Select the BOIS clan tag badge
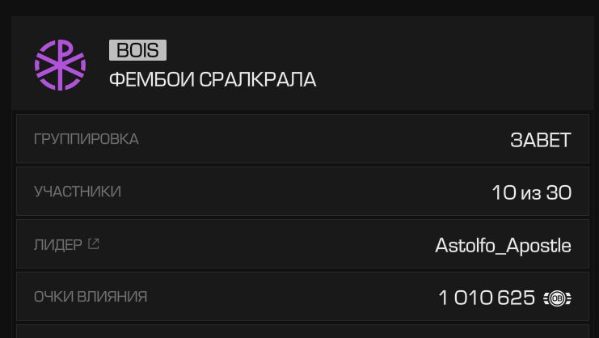The height and width of the screenshot is (338, 599). point(137,50)
